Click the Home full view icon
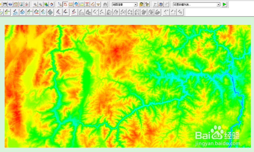This screenshot has width=254, height=152. 52,4
